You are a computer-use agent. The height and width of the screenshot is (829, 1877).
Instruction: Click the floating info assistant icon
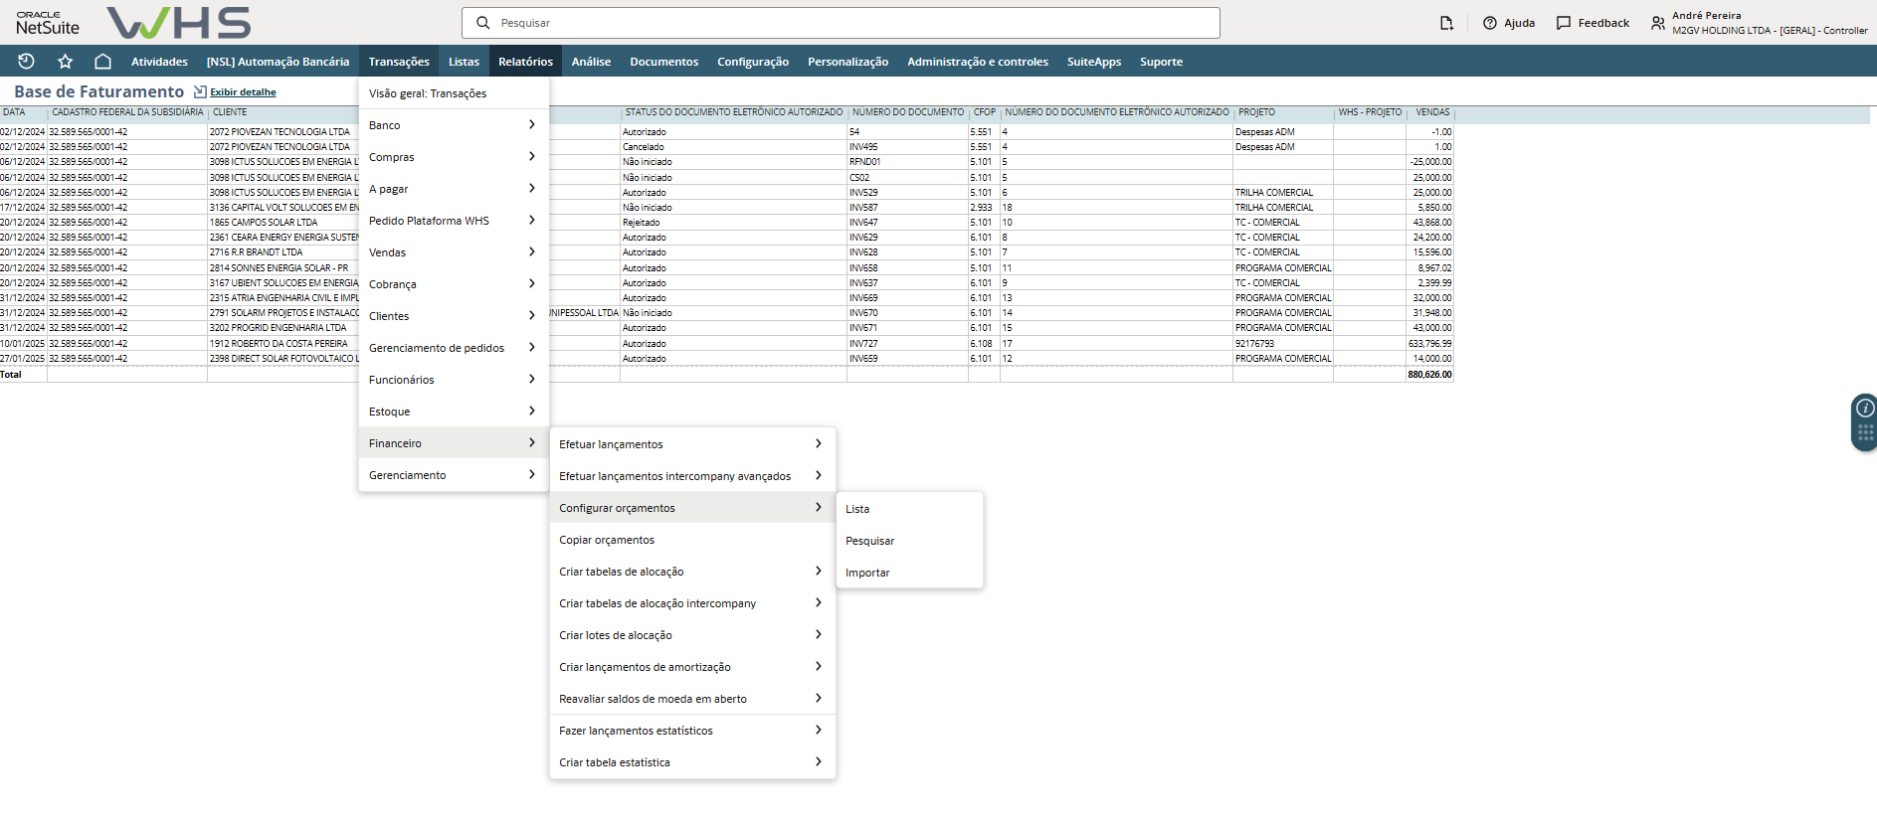coord(1865,408)
